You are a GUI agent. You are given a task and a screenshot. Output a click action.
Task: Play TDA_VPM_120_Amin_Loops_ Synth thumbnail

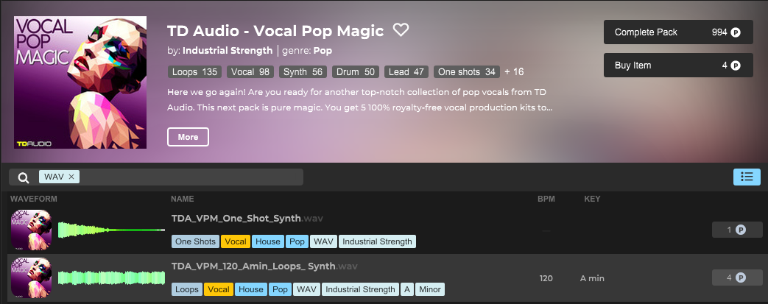coord(32,278)
